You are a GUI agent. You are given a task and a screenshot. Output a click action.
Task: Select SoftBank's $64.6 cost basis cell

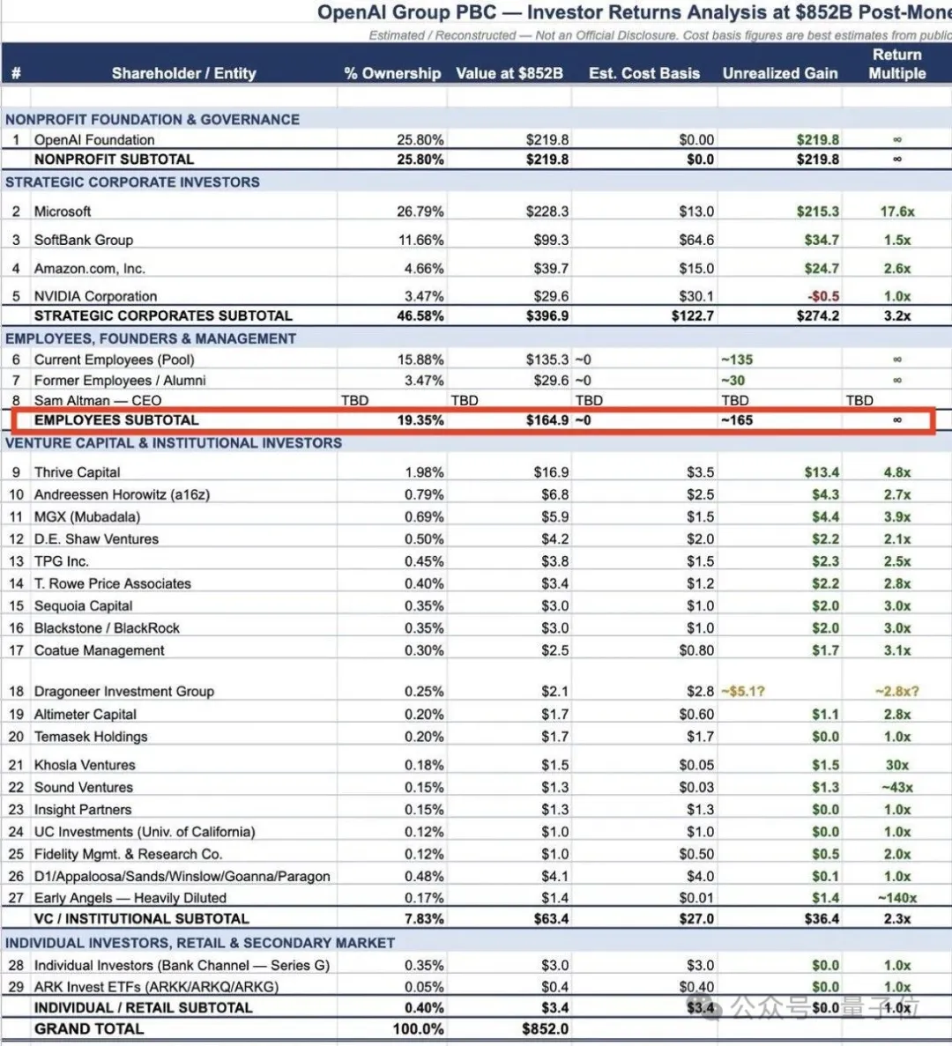[x=695, y=241]
